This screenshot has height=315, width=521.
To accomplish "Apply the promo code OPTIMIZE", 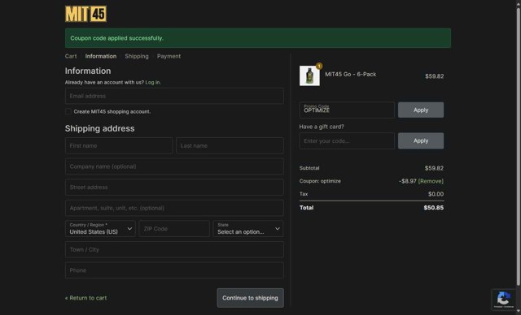I will tap(421, 110).
